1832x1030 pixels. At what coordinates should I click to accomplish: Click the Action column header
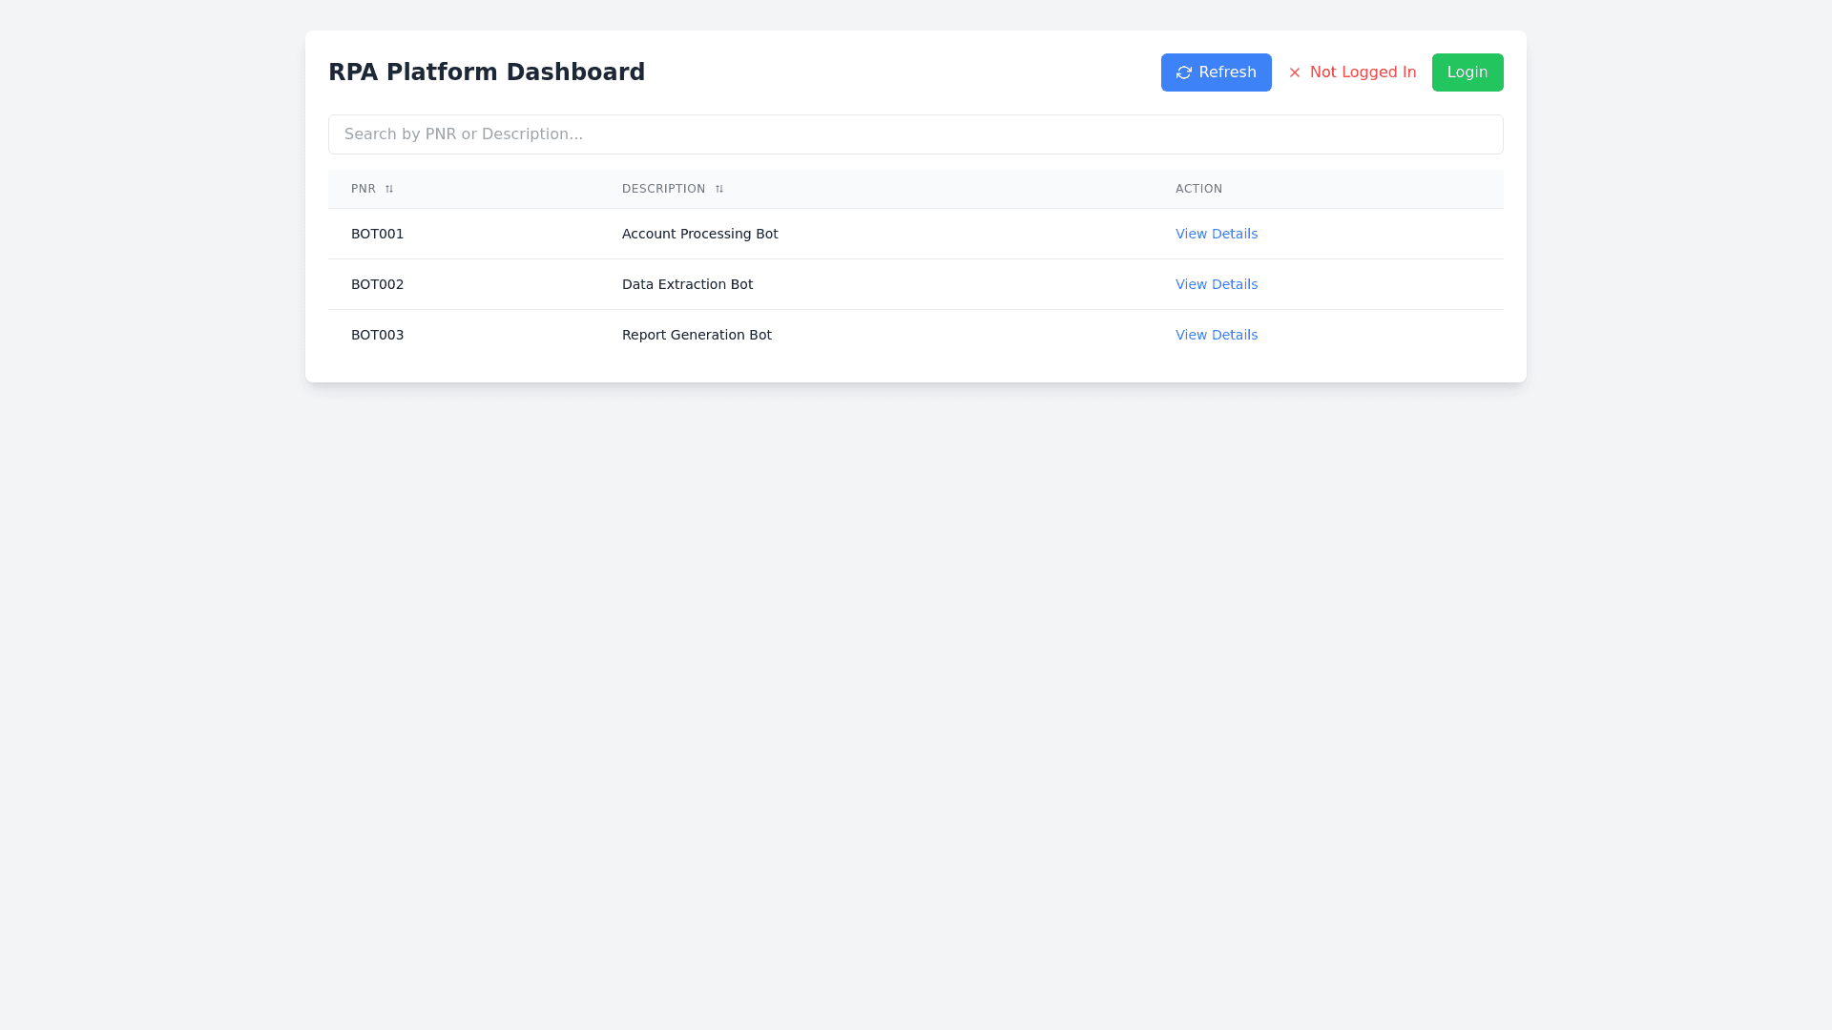(1198, 189)
